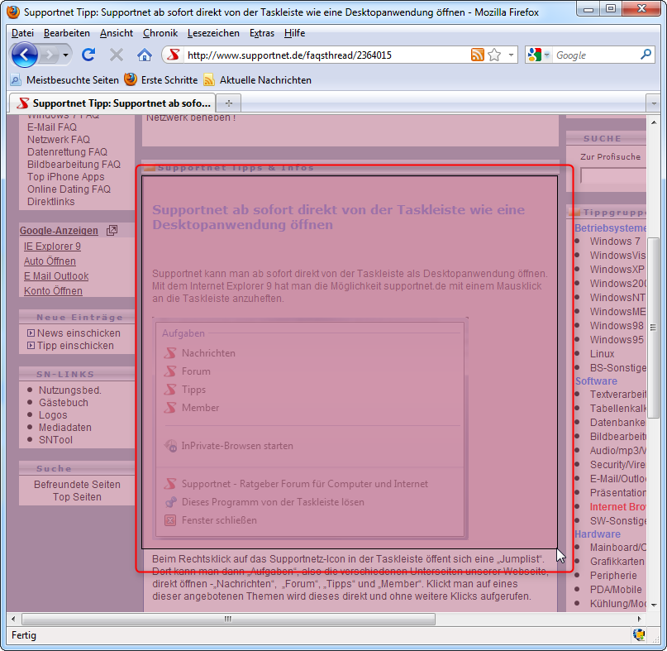This screenshot has height=651, width=667.
Task: Click the greyed Forward arrow button
Action: tap(50, 55)
